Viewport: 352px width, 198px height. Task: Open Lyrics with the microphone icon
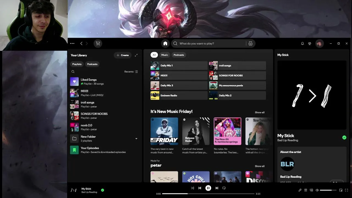click(300, 190)
